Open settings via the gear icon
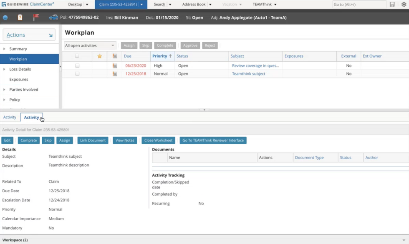Viewport: 409px width, 244px height. tap(402, 4)
